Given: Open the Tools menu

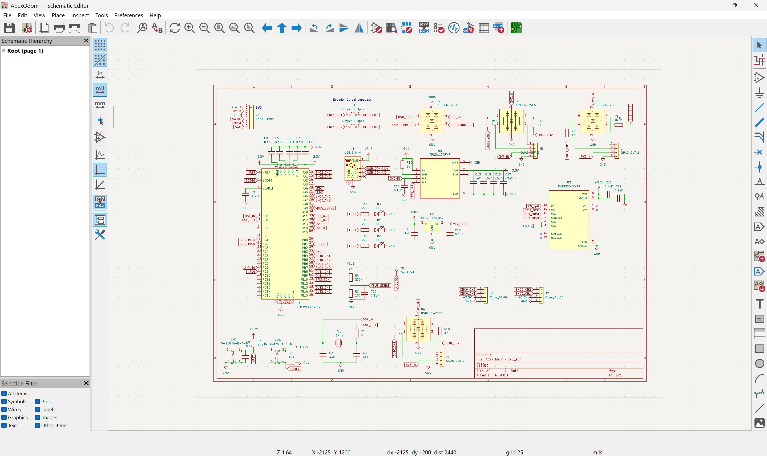Looking at the screenshot, I should point(102,15).
